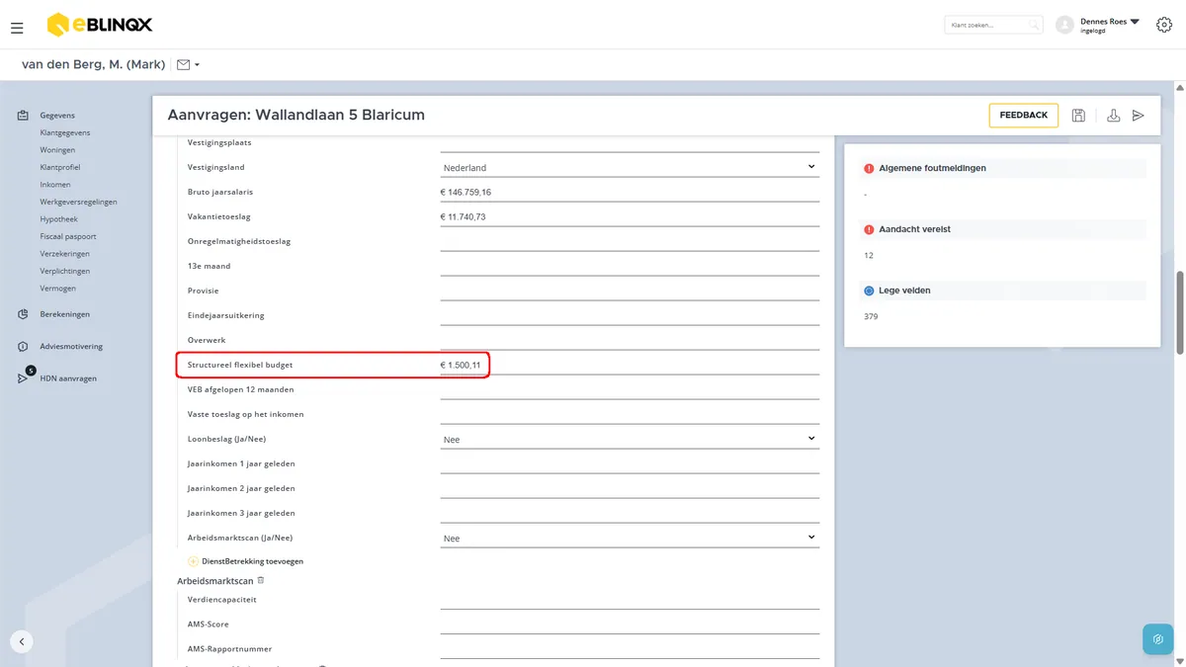The width and height of the screenshot is (1186, 667).
Task: Open the chat widget icon at bottom right
Action: click(1157, 638)
